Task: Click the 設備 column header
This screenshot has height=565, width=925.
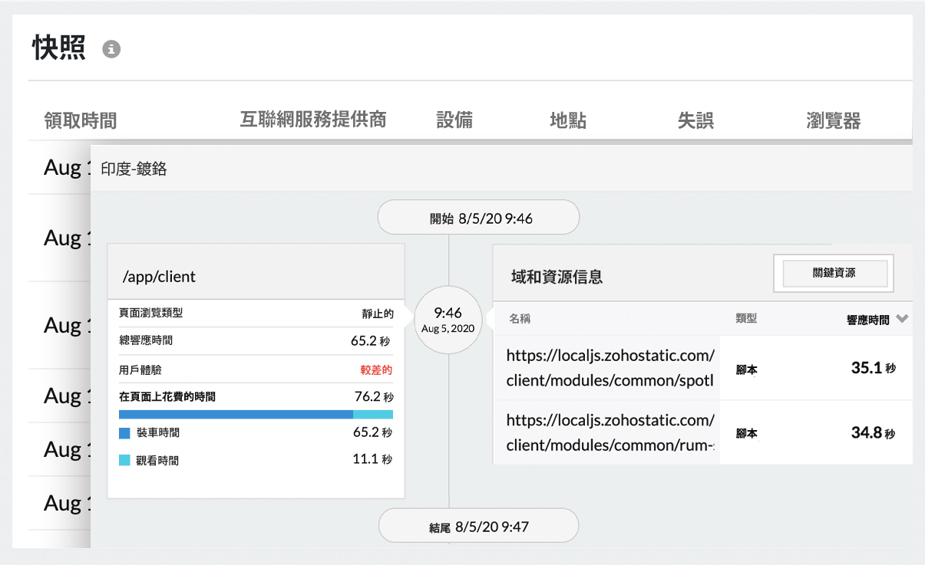Action: coord(454,120)
